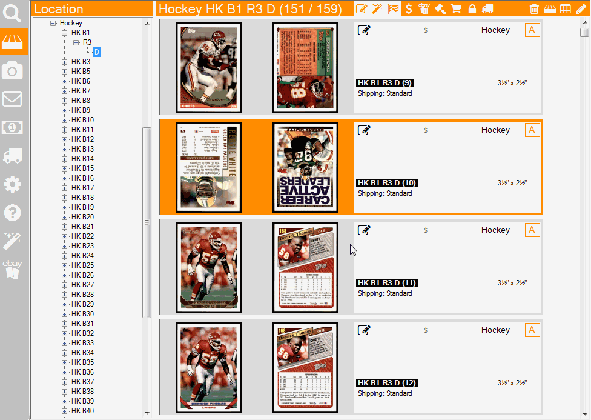Edit the HK B1 R3 D (12) card

click(x=364, y=330)
